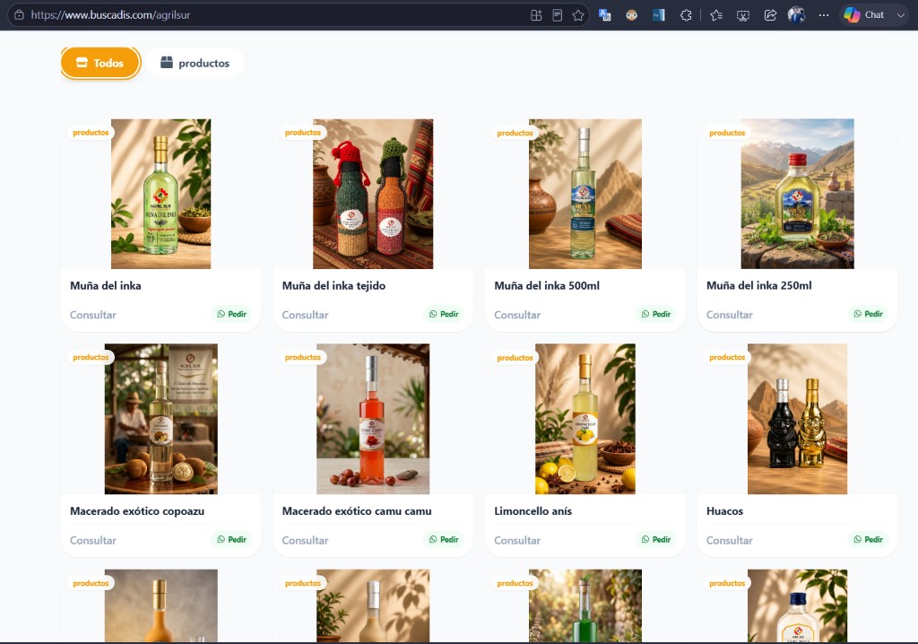Open the browser extensions puzzle icon
Image resolution: width=918 pixels, height=644 pixels.
pos(686,15)
